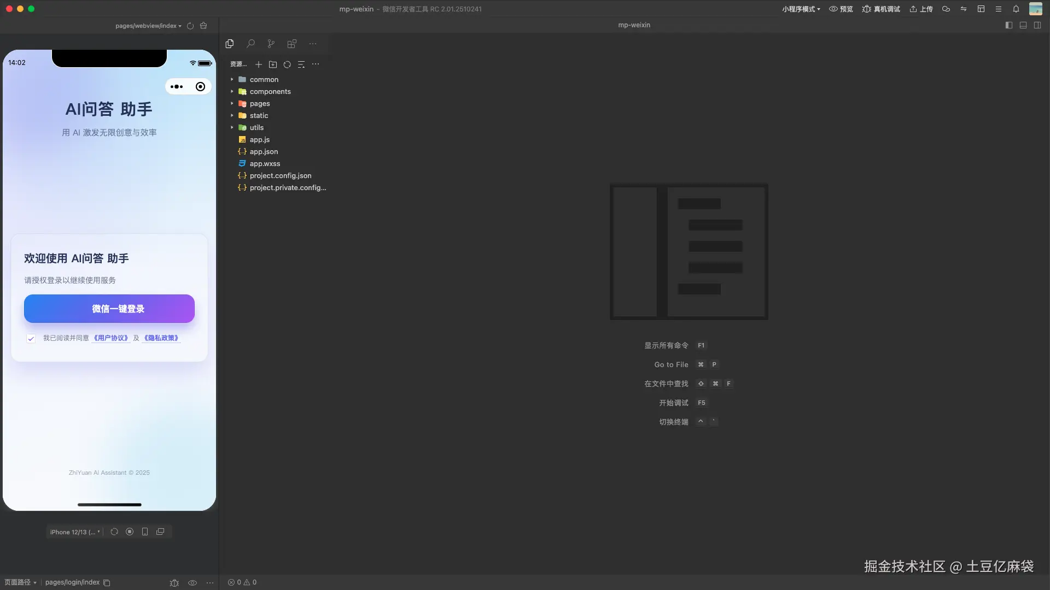Click the new file plus icon
Image resolution: width=1050 pixels, height=590 pixels.
tap(259, 64)
